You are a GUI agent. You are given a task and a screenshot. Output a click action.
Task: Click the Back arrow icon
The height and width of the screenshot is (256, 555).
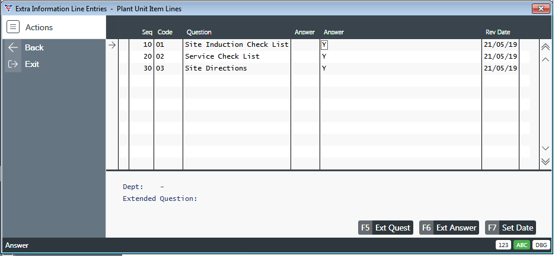pos(13,47)
